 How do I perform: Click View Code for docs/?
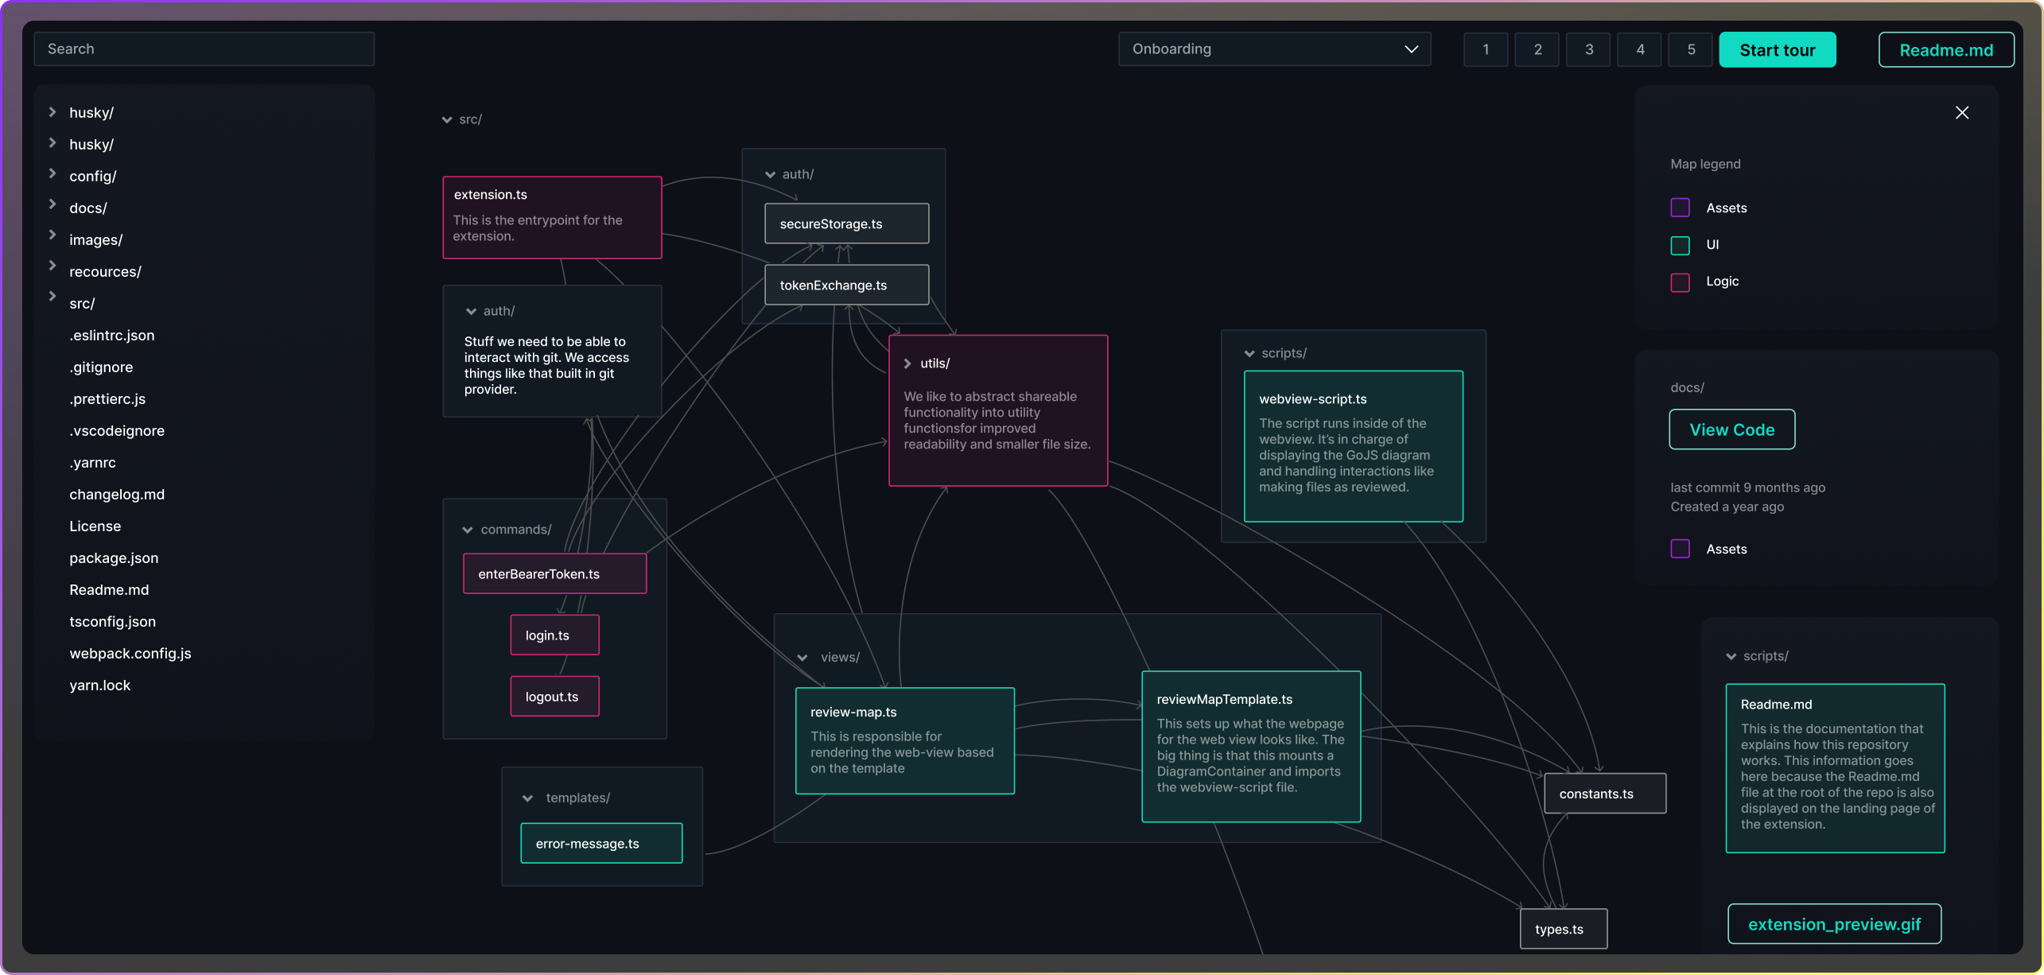tap(1732, 429)
